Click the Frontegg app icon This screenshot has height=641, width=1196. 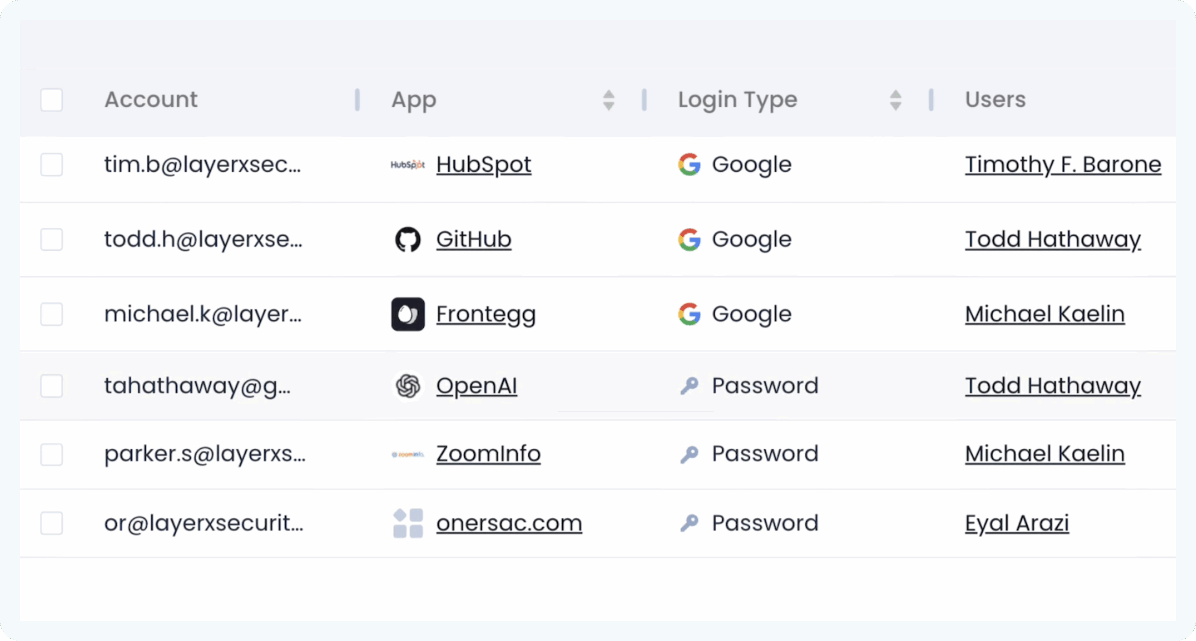407,314
